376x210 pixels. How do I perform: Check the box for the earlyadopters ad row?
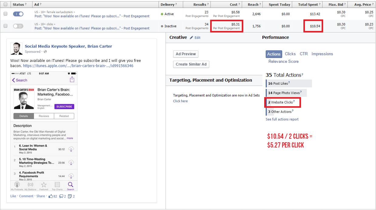[x=5, y=14]
